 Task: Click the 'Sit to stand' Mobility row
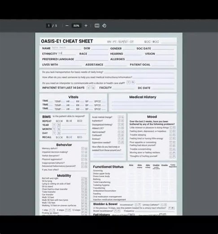[x=48, y=186]
